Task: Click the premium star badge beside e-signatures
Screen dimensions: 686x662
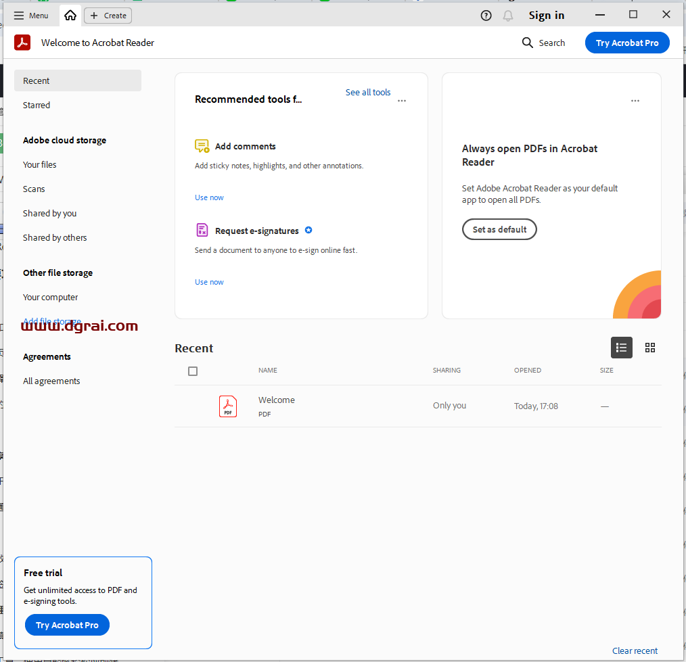Action: (308, 230)
